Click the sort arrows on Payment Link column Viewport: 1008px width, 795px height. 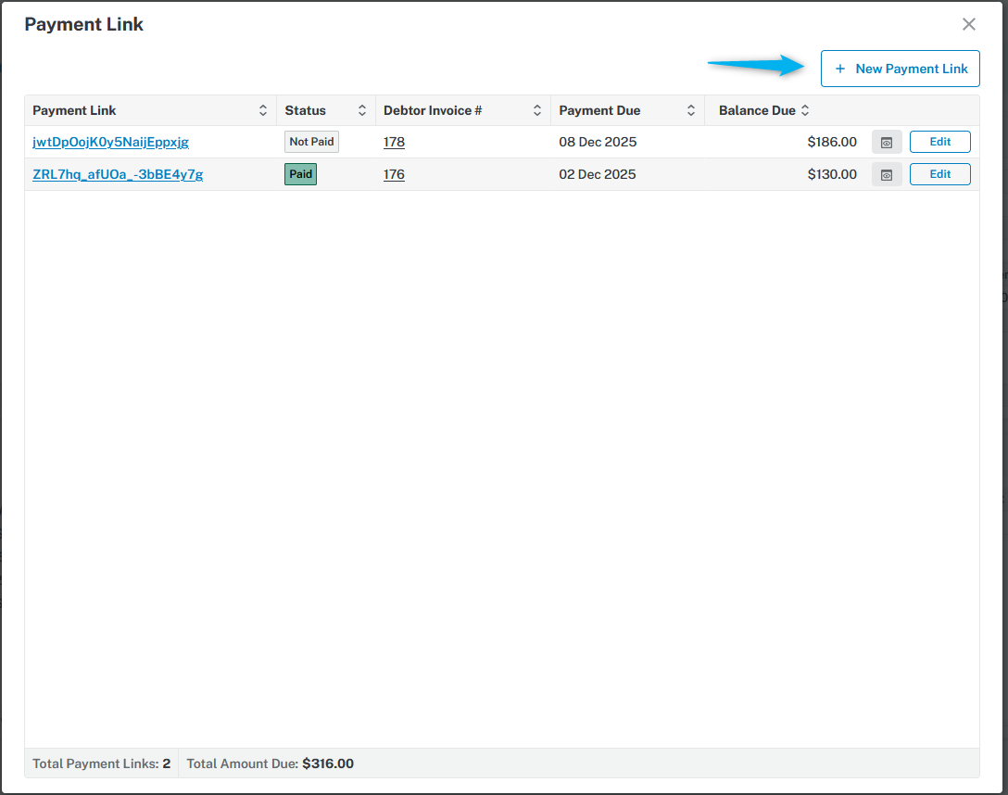pyautogui.click(x=263, y=110)
